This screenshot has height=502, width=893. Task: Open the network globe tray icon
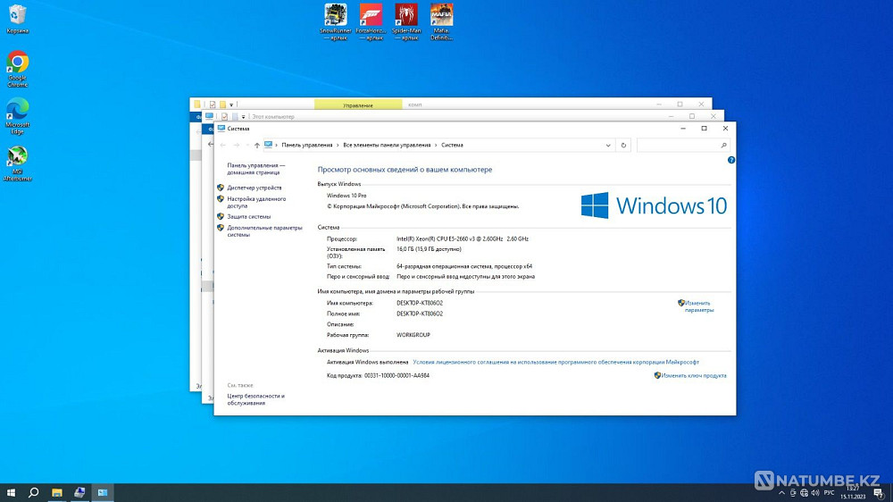pyautogui.click(x=805, y=493)
